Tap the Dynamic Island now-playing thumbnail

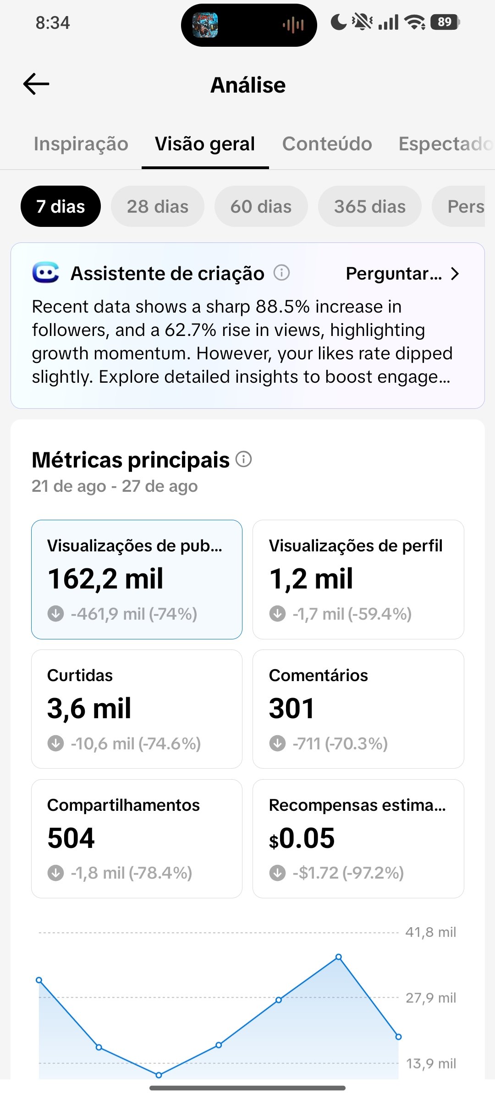pos(205,25)
